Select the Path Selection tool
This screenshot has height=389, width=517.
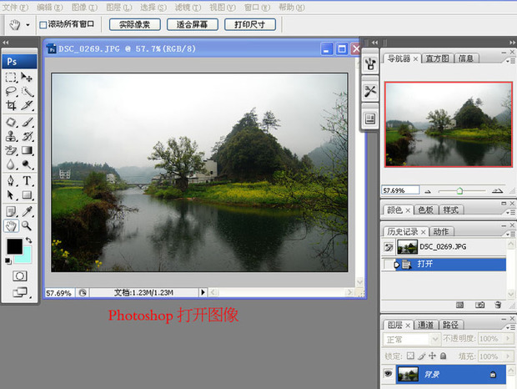pos(11,195)
